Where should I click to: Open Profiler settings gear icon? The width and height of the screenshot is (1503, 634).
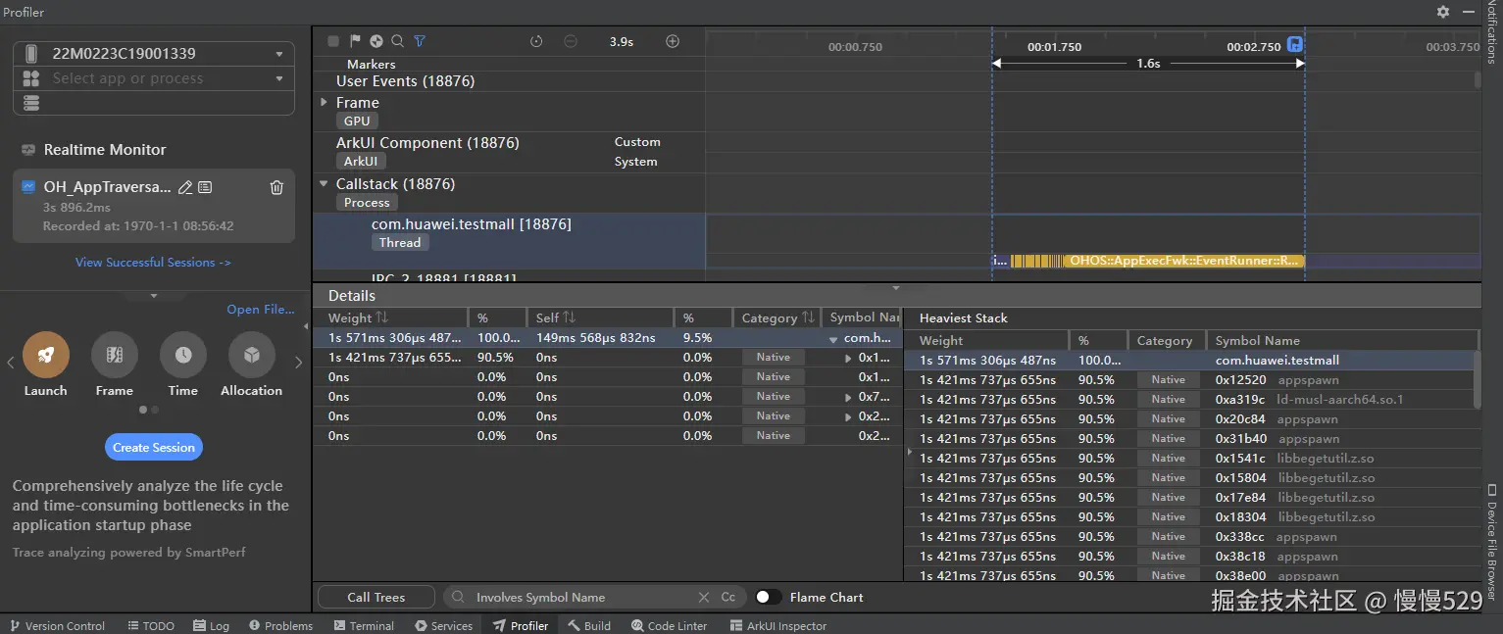1443,12
